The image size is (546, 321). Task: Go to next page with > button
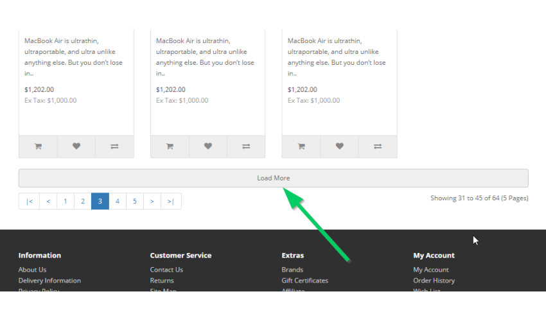(152, 201)
